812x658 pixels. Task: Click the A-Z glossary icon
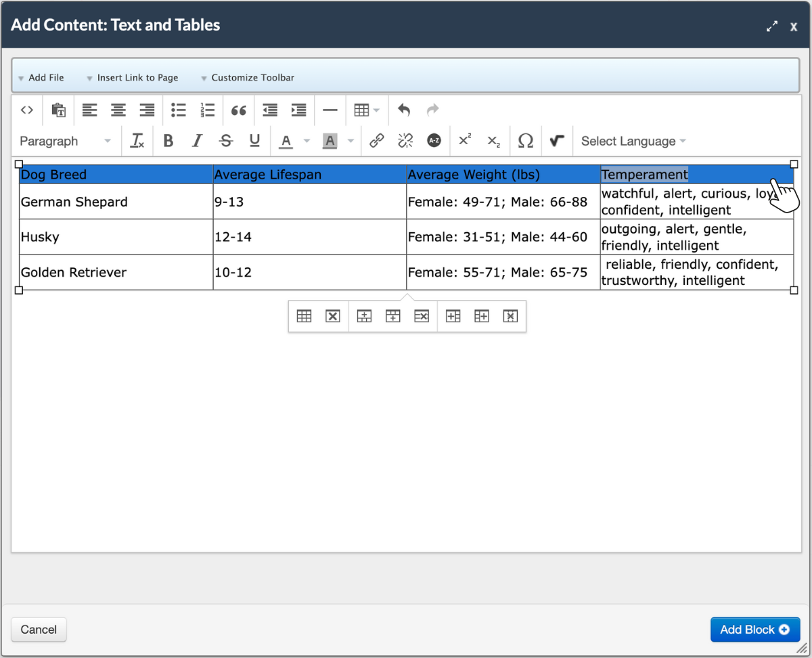pos(434,141)
